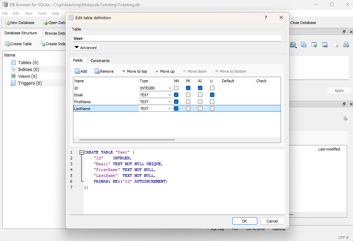Viewport: 353px width, 241px height.
Task: Enable Primary Key for the FirstName row
Action: pyautogui.click(x=188, y=102)
